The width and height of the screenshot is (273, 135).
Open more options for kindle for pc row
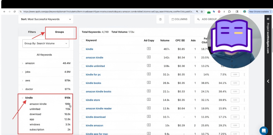pyautogui.click(x=244, y=75)
